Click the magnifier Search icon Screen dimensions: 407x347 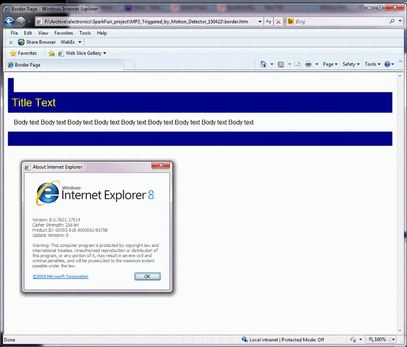392,21
